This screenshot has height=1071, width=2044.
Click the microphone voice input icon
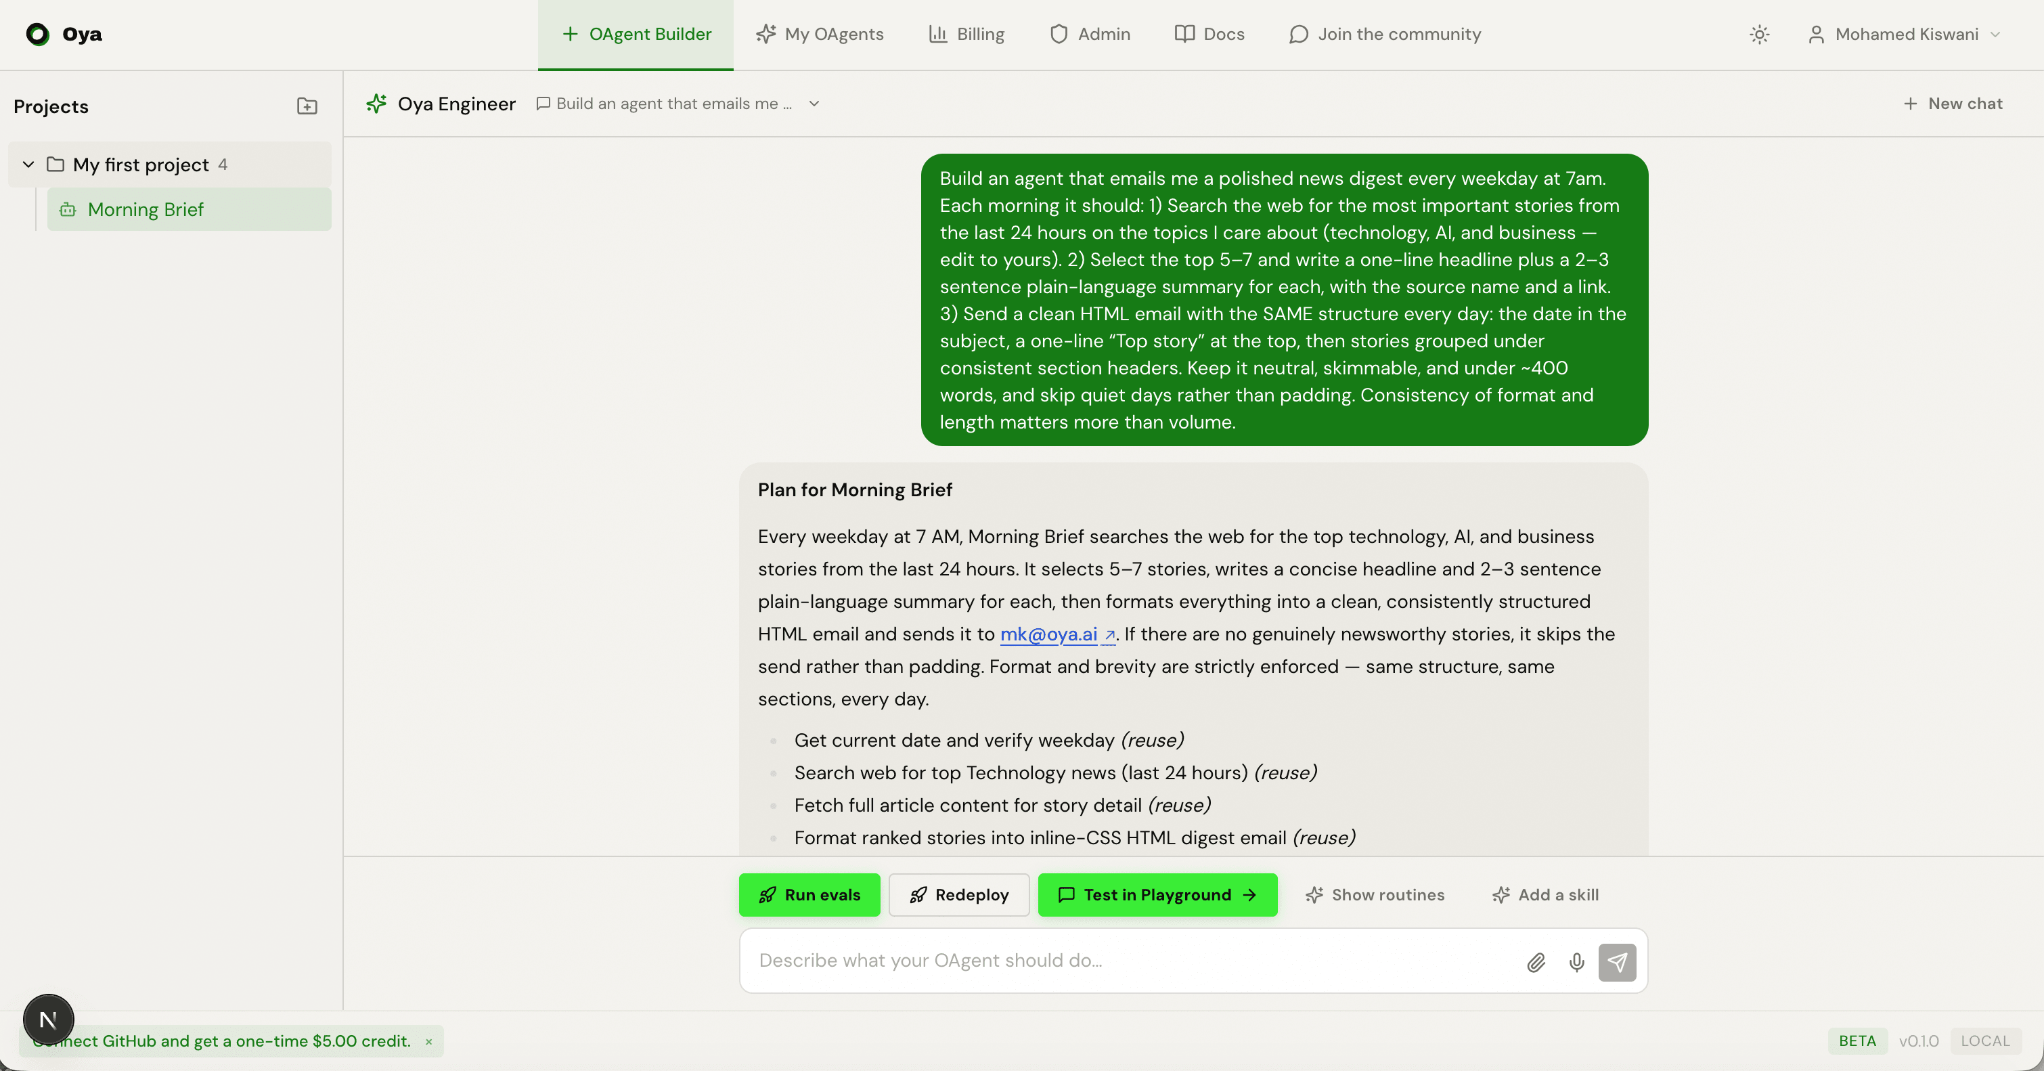[1576, 962]
